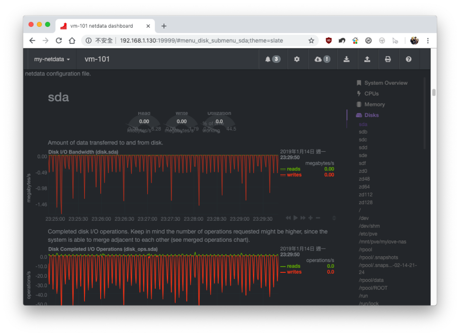Select sda disk submenu
The height and width of the screenshot is (336, 460).
coord(363,124)
